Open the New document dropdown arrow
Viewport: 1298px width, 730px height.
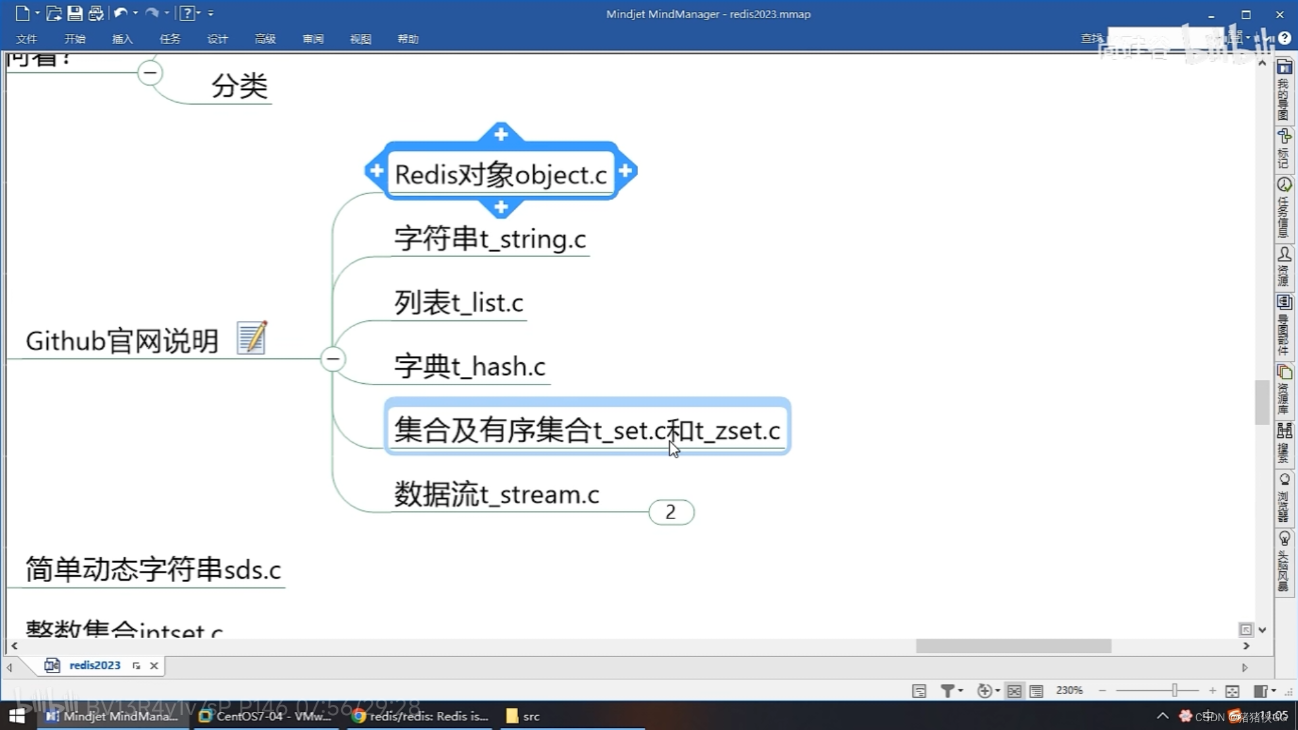[x=37, y=13]
